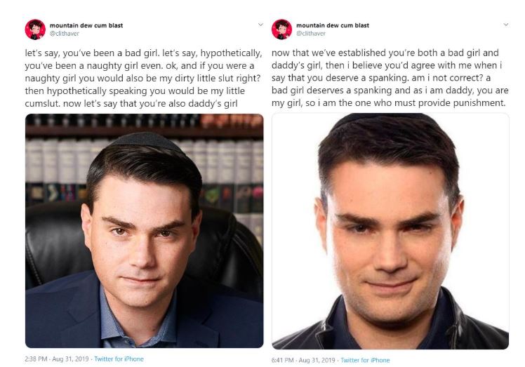This screenshot has height=367, width=525.
Task: Click the @clithaver handle on the right tweet
Action: pyautogui.click(x=311, y=34)
